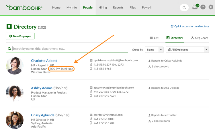Click Ashley Adams' profile photo
The width and height of the screenshot is (215, 132).
(15, 93)
